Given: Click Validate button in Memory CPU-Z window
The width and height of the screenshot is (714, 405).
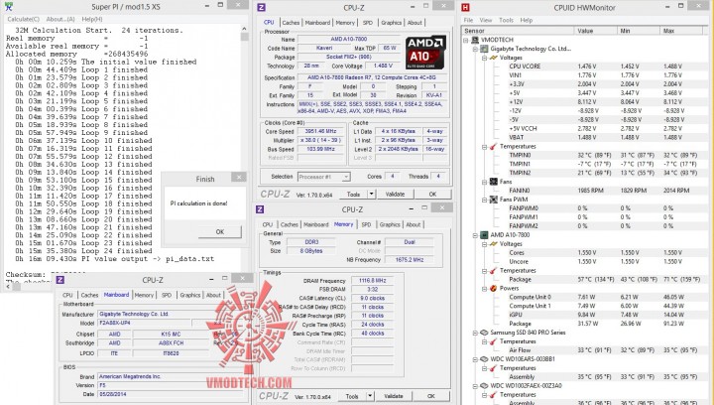Looking at the screenshot, I should pyautogui.click(x=394, y=396).
